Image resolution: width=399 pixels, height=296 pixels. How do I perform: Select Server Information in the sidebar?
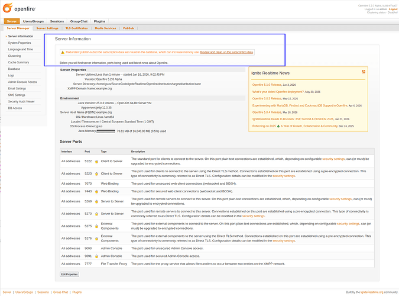[x=21, y=37]
